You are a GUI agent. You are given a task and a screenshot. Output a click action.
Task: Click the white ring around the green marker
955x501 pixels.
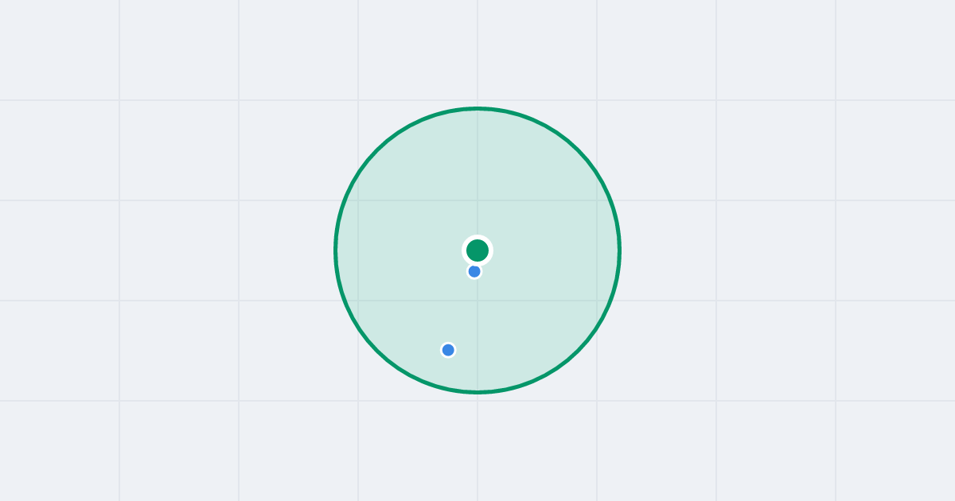coord(477,237)
